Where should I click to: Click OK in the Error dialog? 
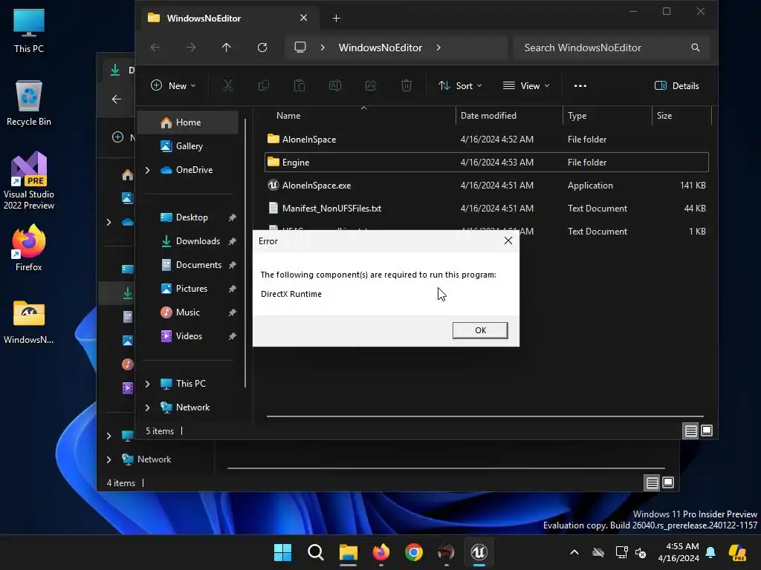click(x=480, y=330)
